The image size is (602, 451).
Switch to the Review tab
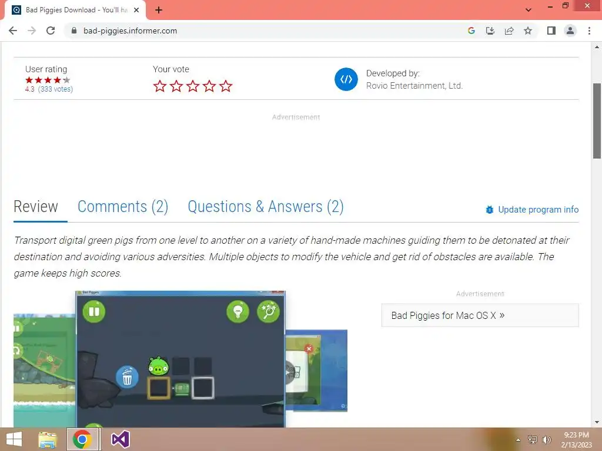tap(36, 207)
